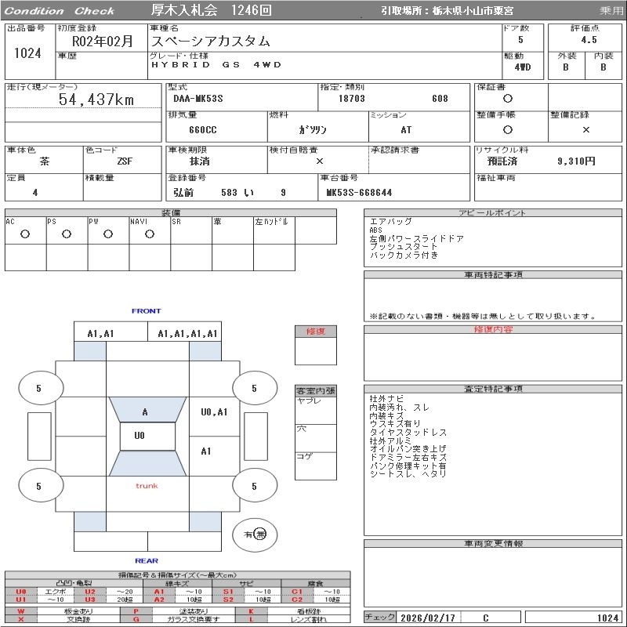Image resolution: width=627 pixels, height=627 pixels.
Task: Click the rear wheel circle on diagram's right side
Action: [254, 486]
